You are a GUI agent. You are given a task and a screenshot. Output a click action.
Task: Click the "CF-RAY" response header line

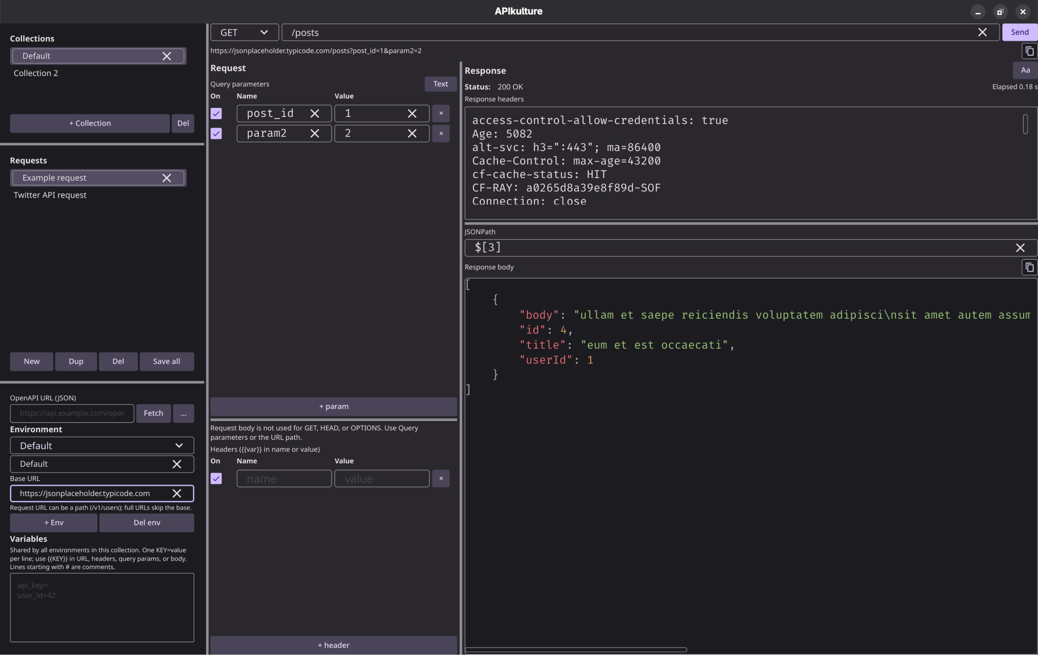coord(566,188)
